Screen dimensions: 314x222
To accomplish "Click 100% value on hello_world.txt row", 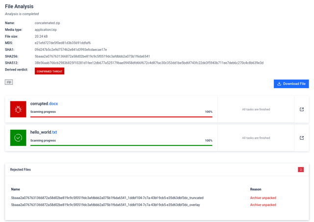I will click(x=209, y=141).
